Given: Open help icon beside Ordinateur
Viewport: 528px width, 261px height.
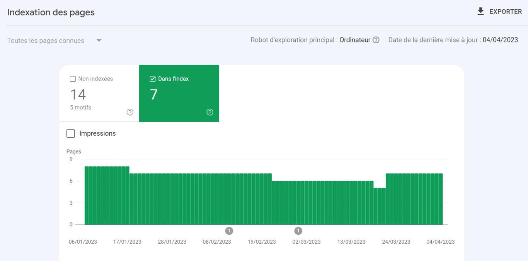Looking at the screenshot, I should [376, 40].
